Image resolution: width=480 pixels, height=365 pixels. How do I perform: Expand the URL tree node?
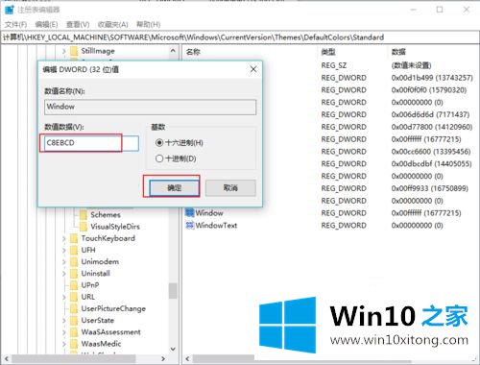[x=63, y=297]
